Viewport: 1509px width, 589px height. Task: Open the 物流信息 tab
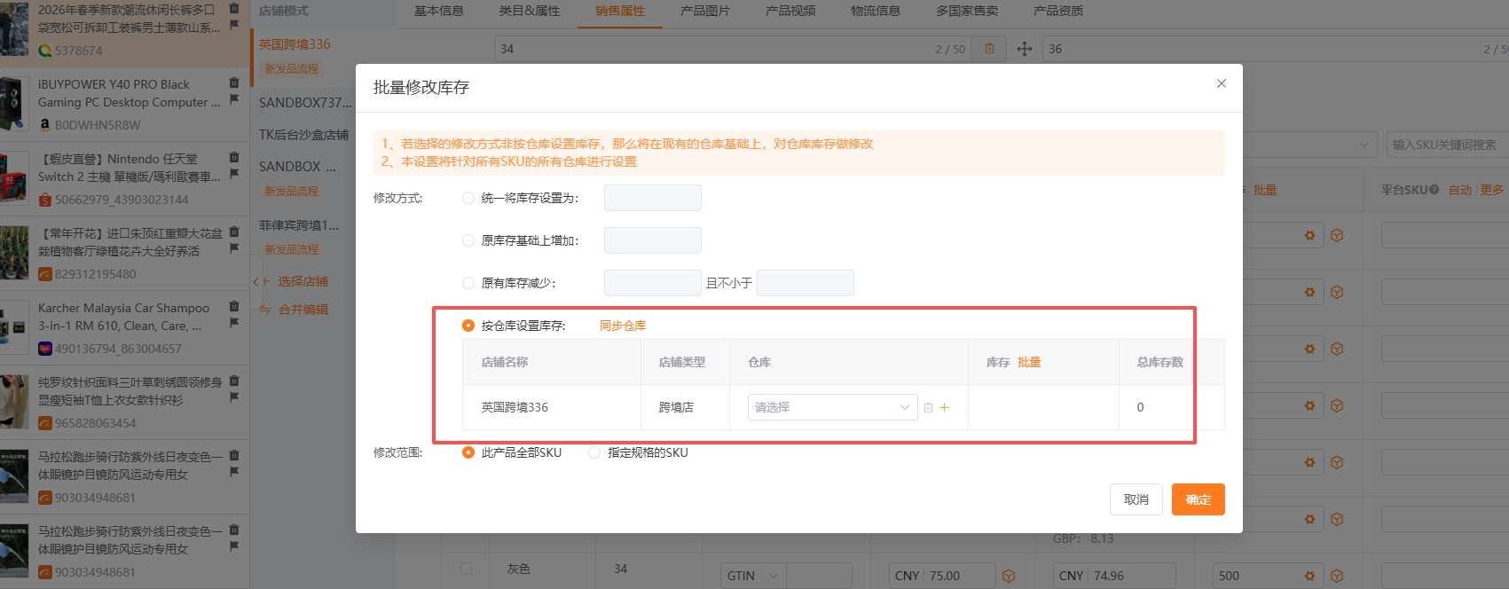[876, 11]
